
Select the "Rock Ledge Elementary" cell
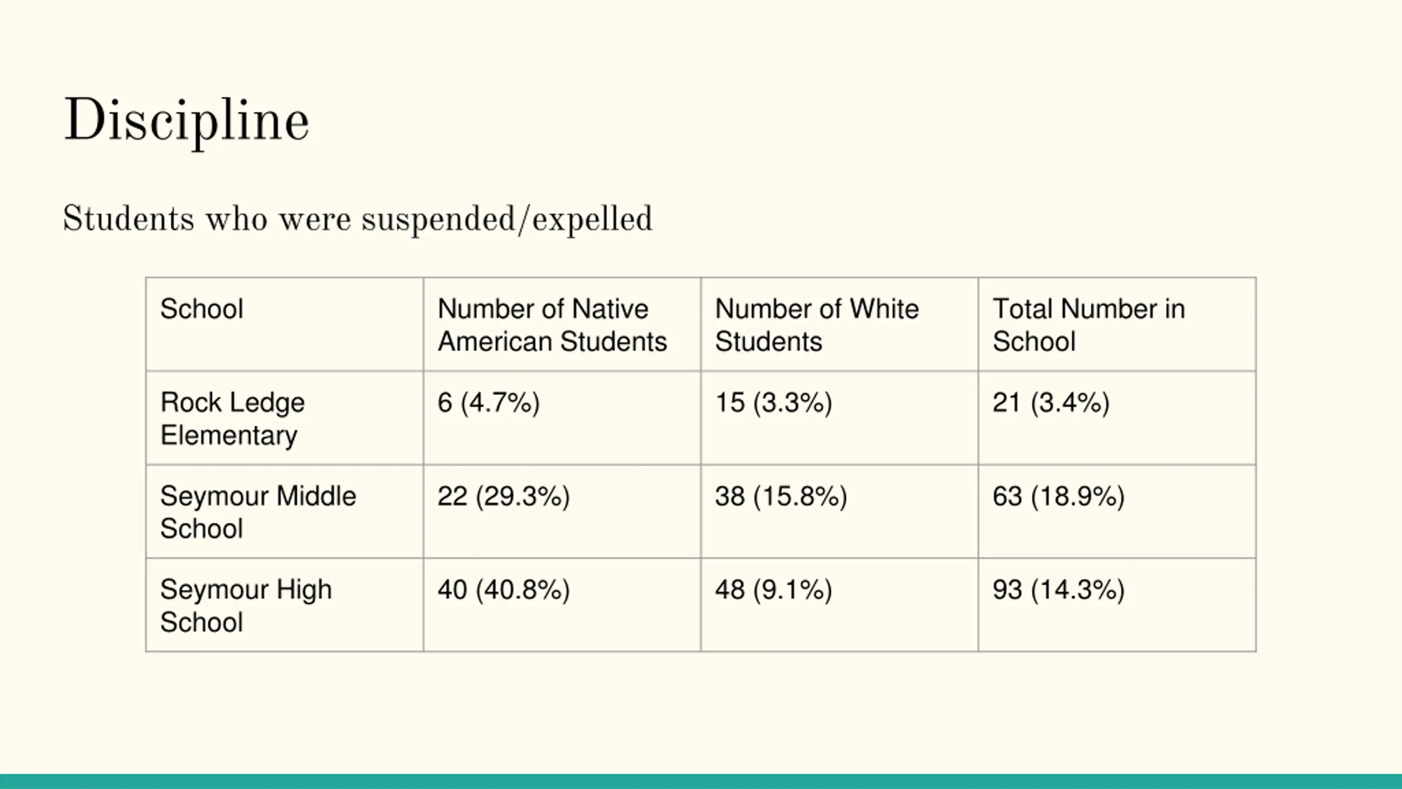pos(232,419)
